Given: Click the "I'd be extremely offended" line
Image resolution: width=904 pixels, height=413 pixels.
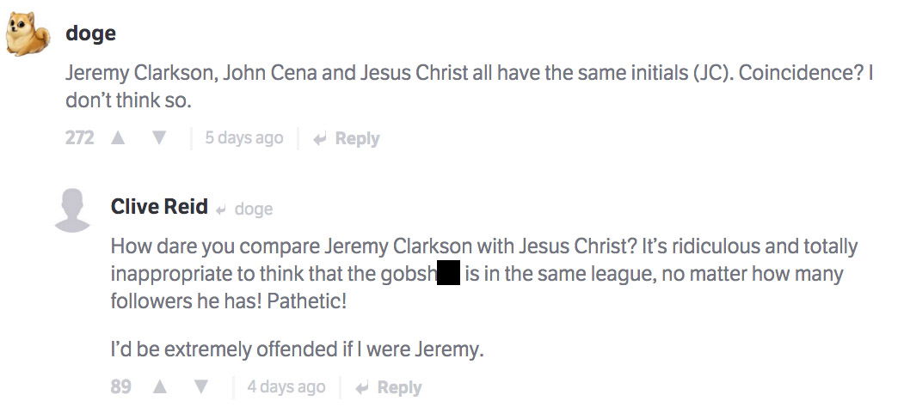Looking at the screenshot, I should coord(298,349).
